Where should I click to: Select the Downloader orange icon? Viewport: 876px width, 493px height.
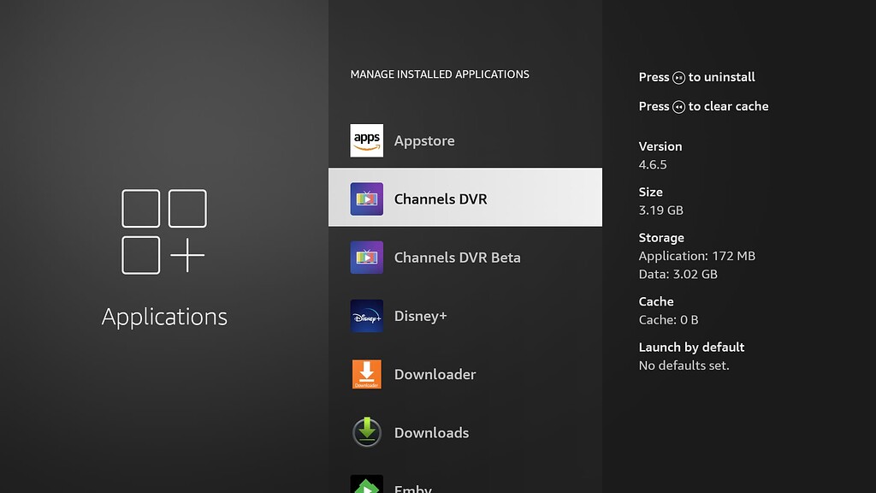[366, 374]
